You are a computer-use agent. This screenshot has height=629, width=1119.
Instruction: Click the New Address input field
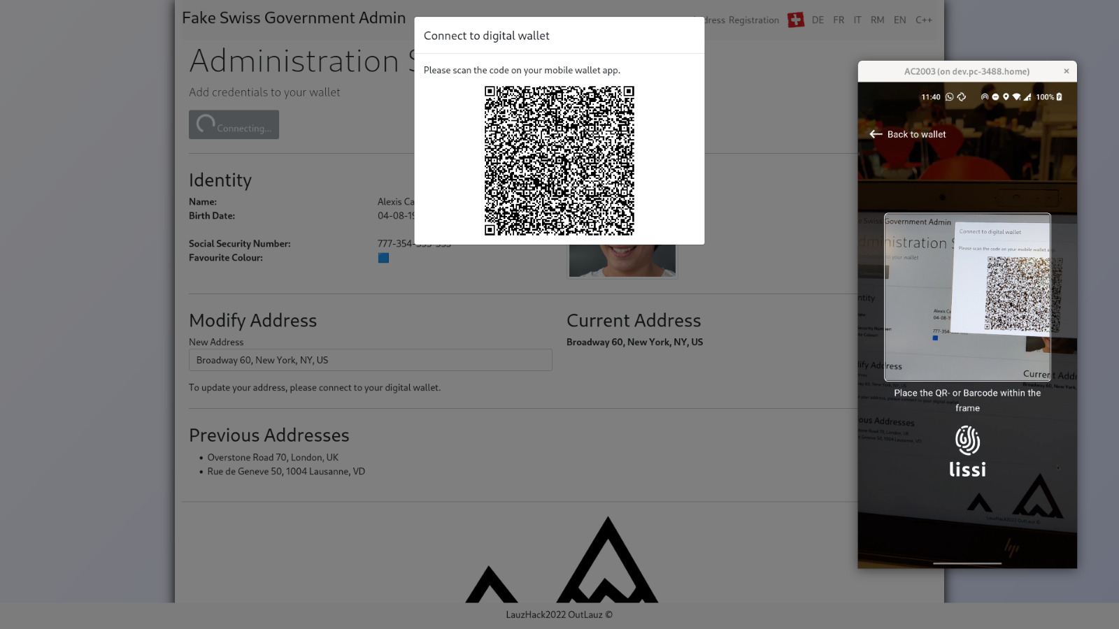tap(371, 360)
